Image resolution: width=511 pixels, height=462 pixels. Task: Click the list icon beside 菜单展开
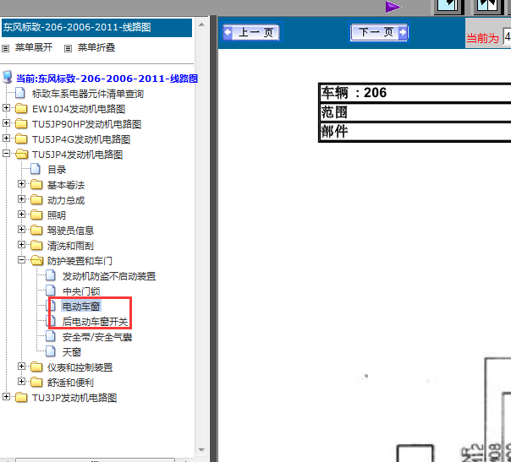click(x=6, y=48)
